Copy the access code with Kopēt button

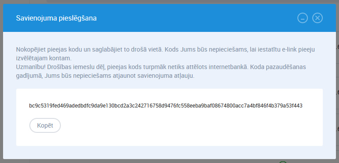point(45,125)
